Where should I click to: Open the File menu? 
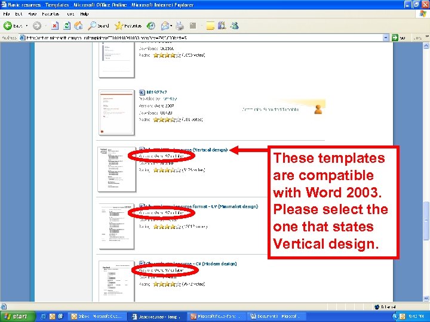click(7, 14)
